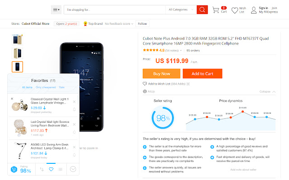Toggle notification bell for Led Crystal Wall light
This screenshot has width=289, height=180.
[75, 131]
